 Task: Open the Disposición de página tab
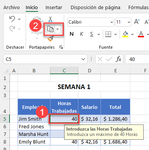pyautogui.click(x=96, y=8)
